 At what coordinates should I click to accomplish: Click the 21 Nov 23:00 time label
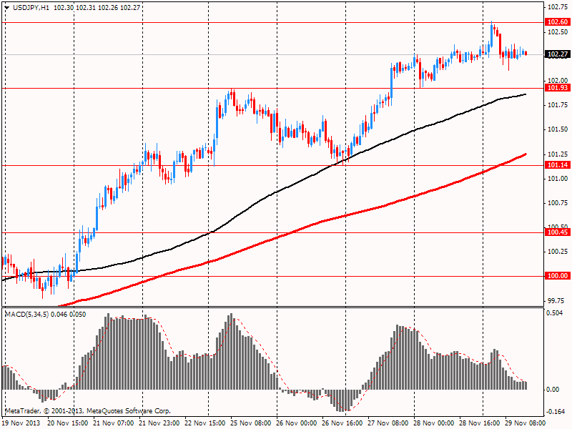coord(159,423)
